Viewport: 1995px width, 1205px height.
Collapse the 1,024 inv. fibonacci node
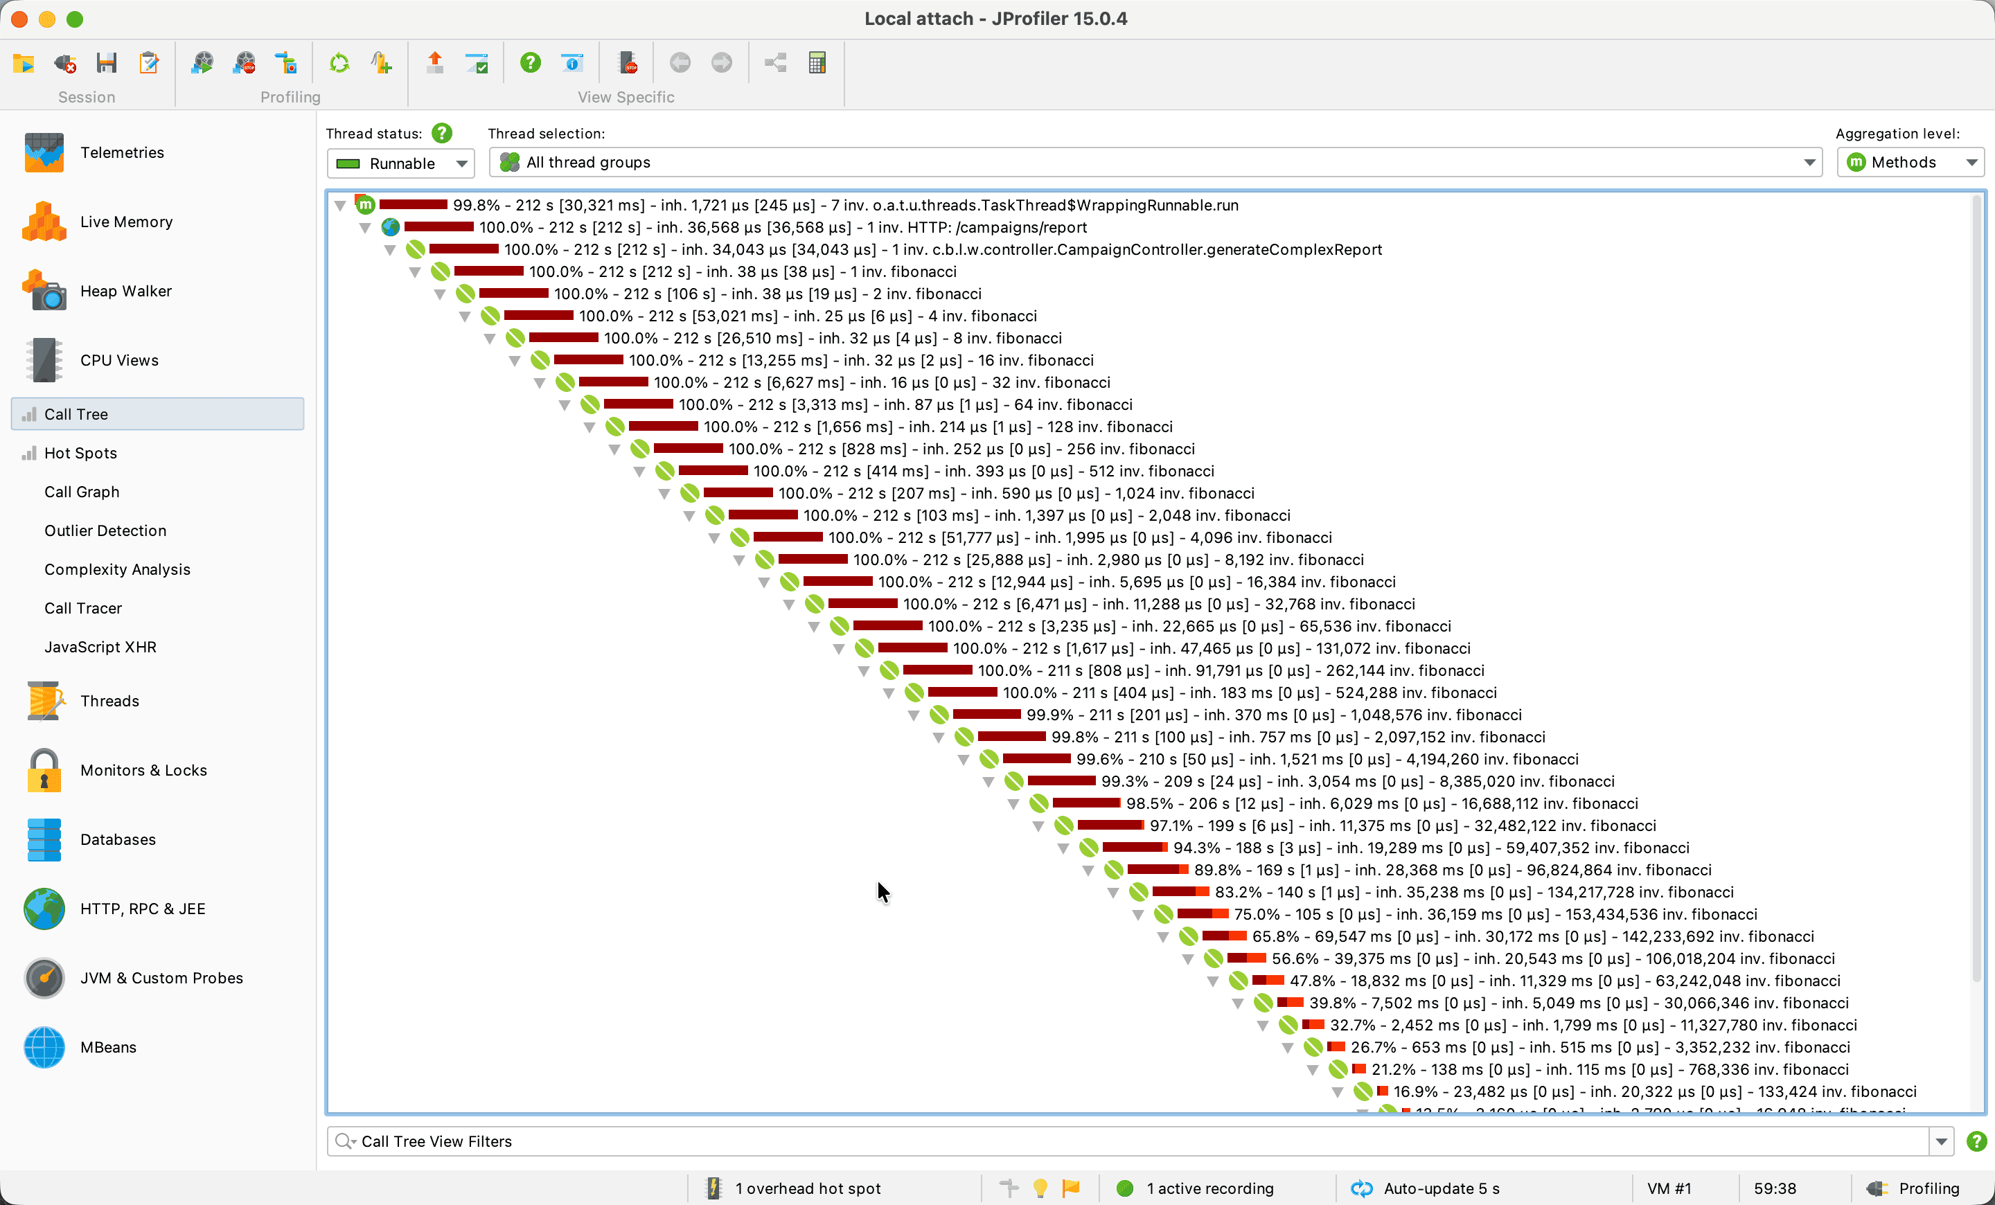(x=665, y=494)
